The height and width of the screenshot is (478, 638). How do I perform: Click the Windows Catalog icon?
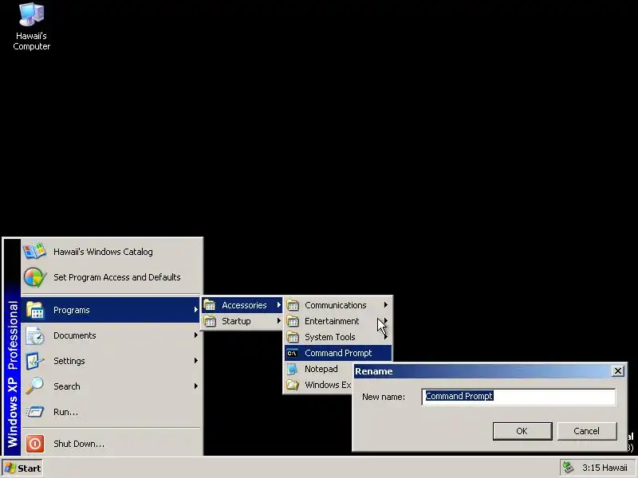pyautogui.click(x=34, y=251)
